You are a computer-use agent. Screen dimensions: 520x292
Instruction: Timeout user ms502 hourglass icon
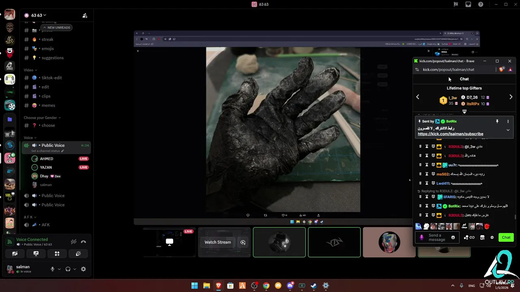(x=427, y=174)
